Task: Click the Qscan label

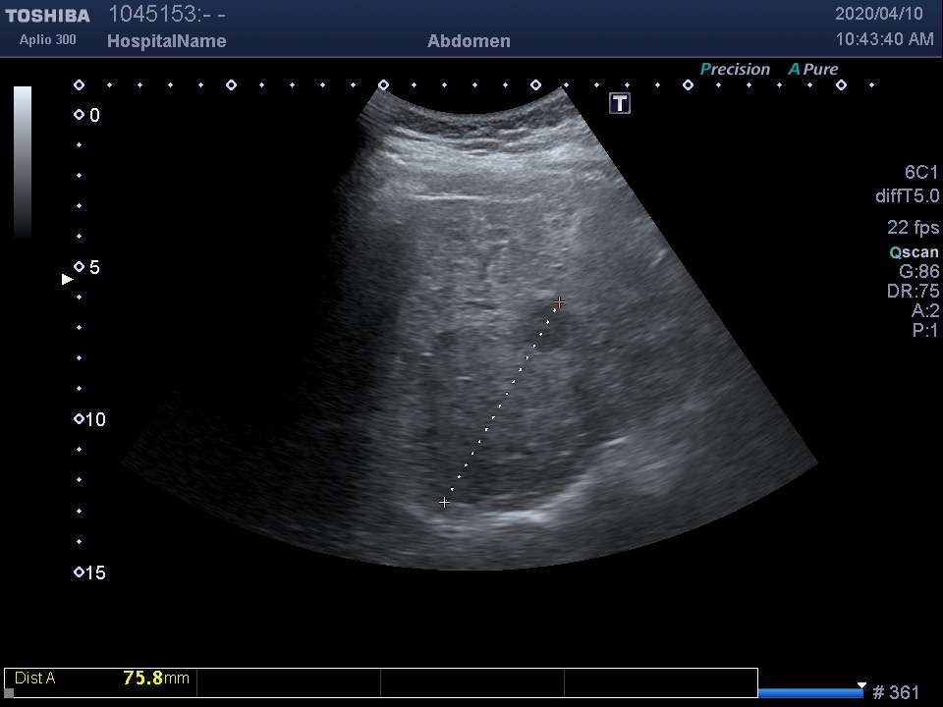Action: (915, 252)
